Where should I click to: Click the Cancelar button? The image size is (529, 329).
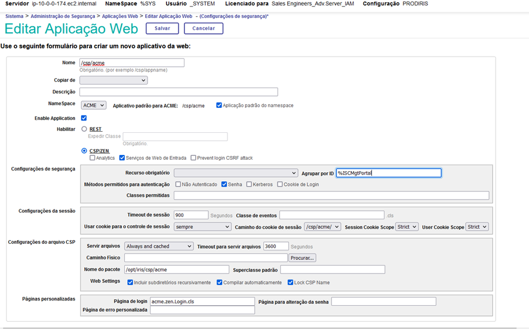pos(204,29)
